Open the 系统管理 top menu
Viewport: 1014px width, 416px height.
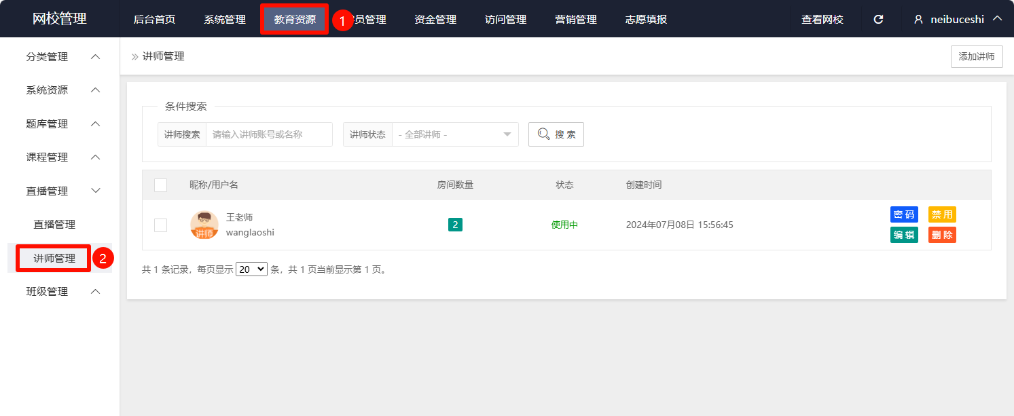[225, 20]
